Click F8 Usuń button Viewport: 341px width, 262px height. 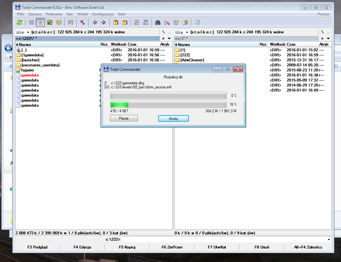coord(262,247)
